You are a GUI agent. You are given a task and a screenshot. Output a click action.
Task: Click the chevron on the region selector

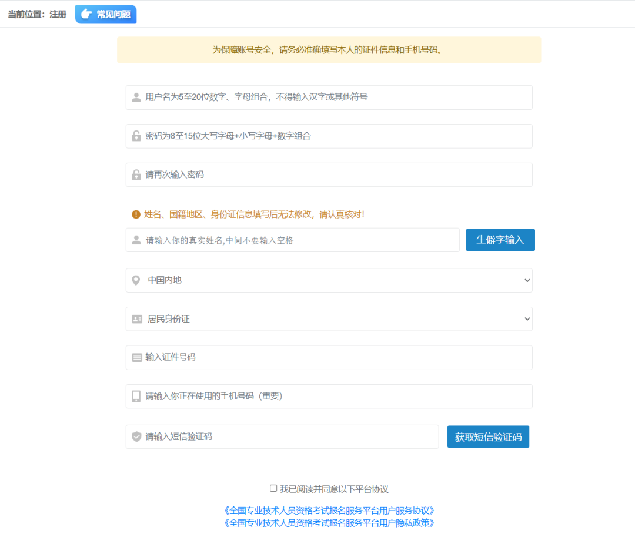pyautogui.click(x=527, y=280)
